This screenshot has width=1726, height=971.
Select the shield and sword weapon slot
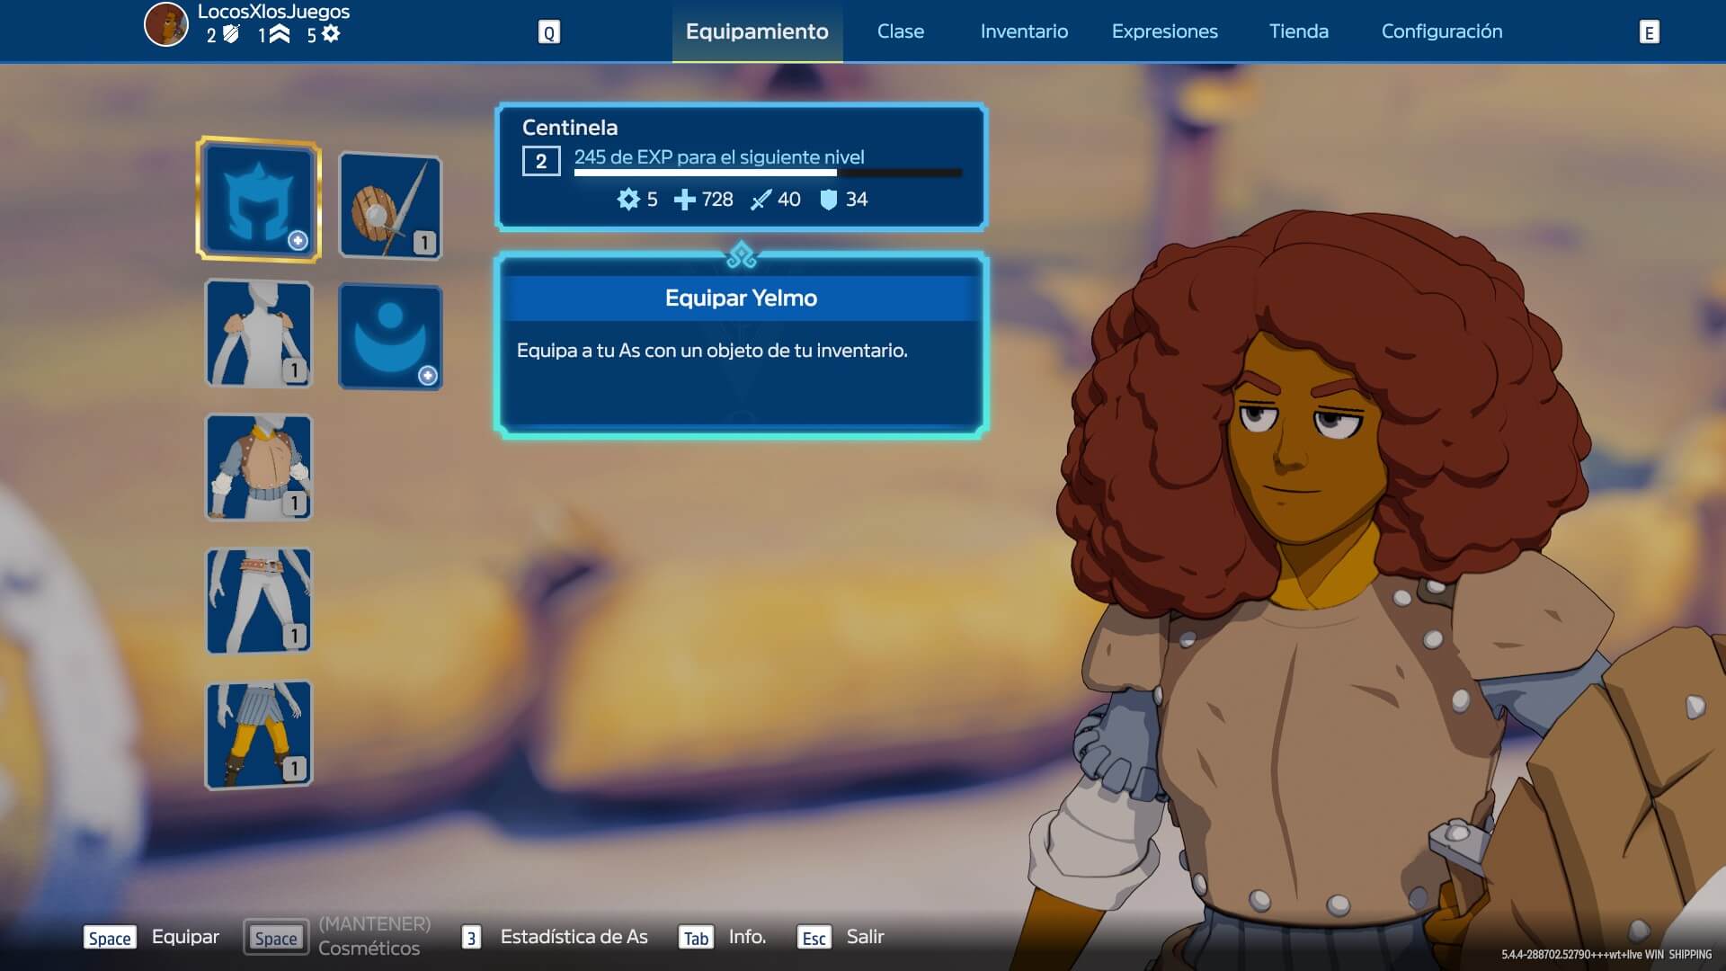(389, 207)
